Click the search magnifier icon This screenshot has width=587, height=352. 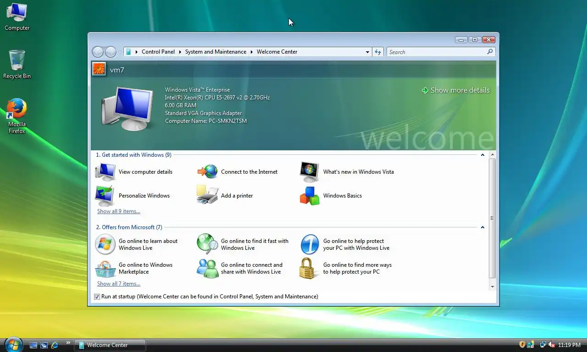coord(490,52)
